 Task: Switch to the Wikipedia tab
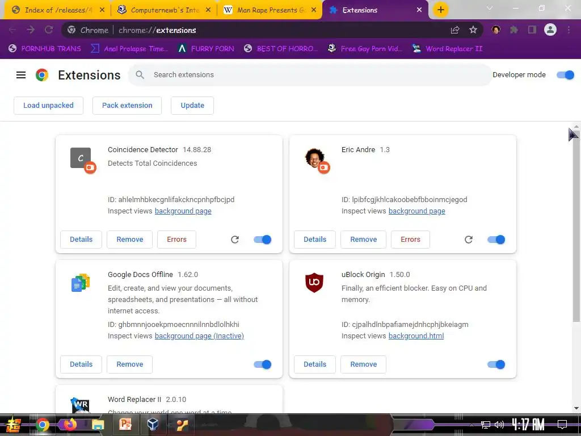coord(271,10)
